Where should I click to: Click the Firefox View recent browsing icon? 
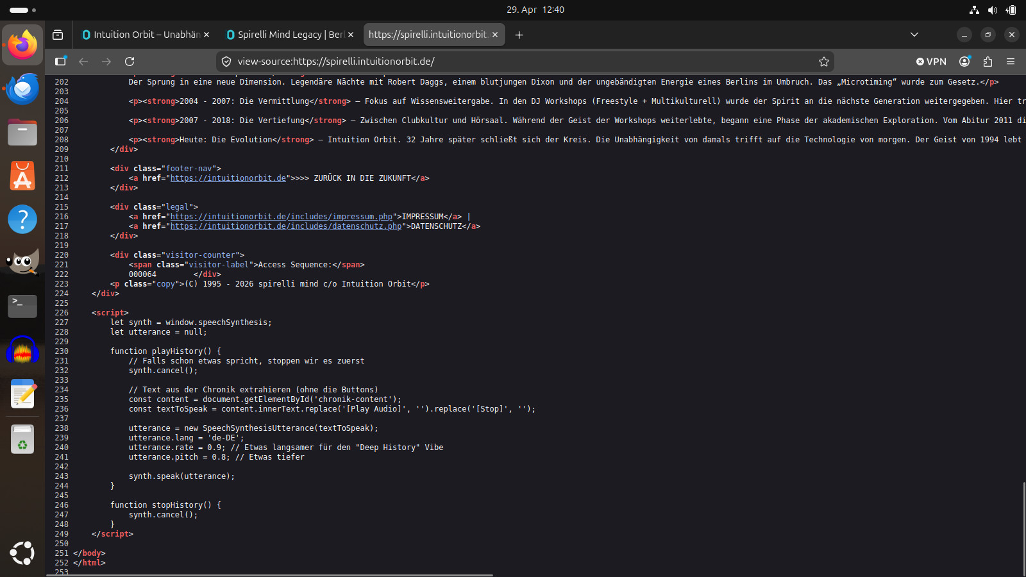(58, 35)
